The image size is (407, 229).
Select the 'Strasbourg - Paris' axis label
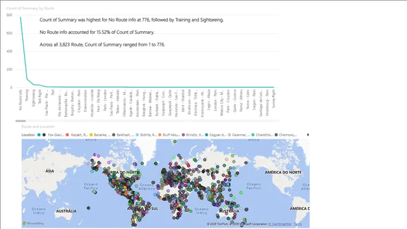click(x=267, y=103)
